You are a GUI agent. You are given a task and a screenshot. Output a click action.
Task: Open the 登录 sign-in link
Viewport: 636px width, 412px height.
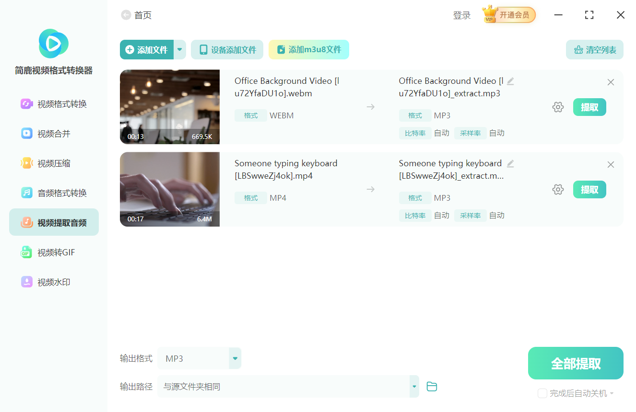(x=461, y=15)
